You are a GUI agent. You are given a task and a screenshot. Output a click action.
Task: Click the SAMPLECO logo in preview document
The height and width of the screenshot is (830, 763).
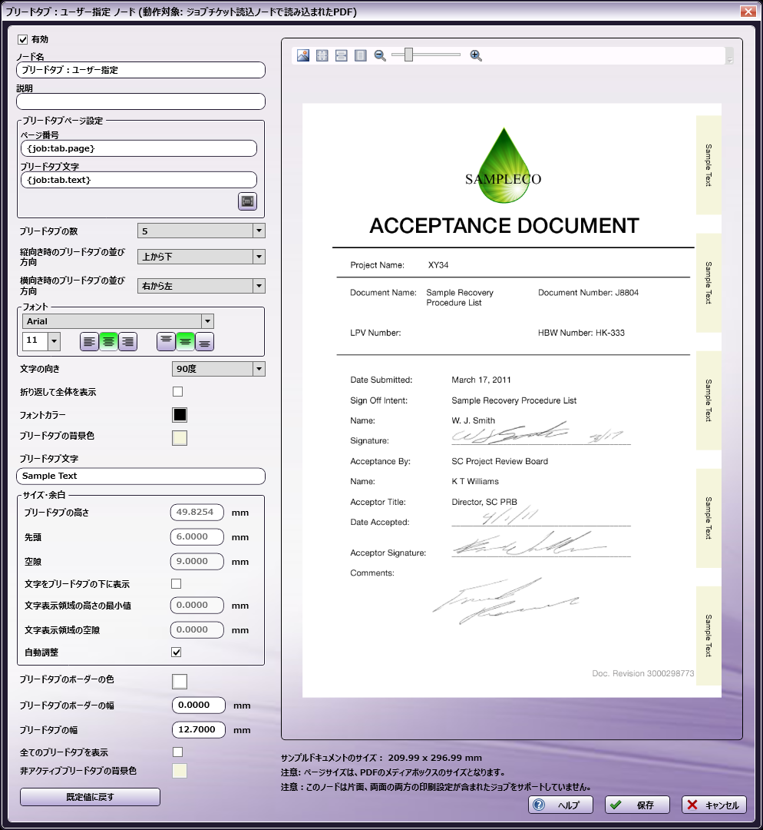(x=504, y=166)
